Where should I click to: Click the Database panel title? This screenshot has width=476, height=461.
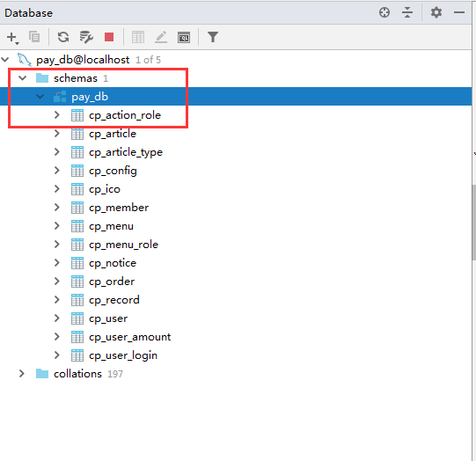28,13
